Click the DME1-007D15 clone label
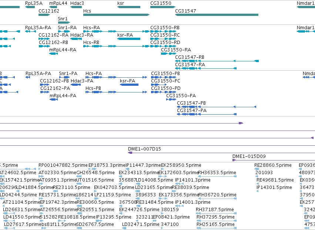 (x=144, y=149)
